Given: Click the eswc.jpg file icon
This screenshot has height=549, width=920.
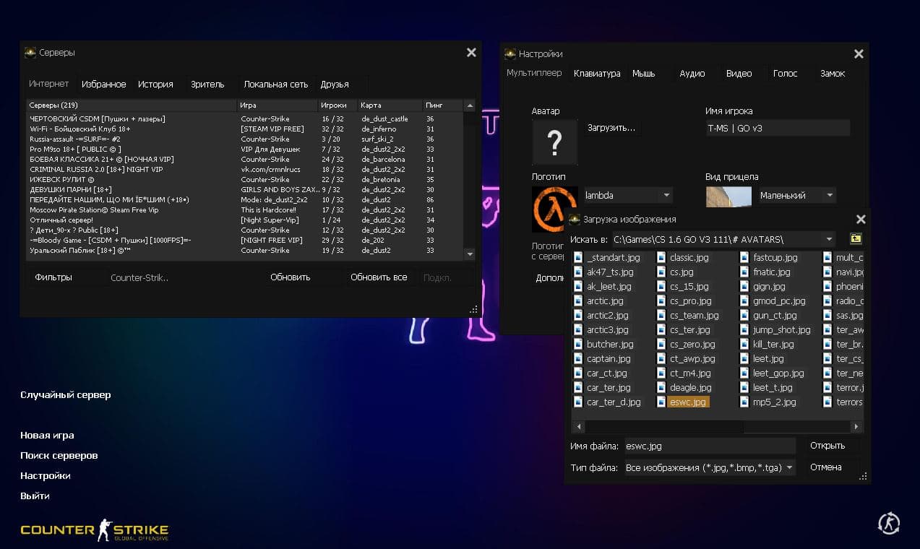Looking at the screenshot, I should (661, 402).
